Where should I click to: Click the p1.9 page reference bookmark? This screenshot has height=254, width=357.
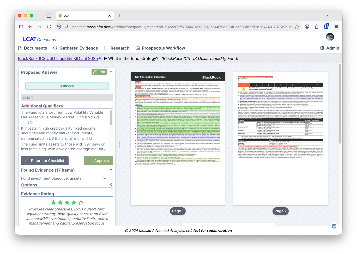click(87, 139)
